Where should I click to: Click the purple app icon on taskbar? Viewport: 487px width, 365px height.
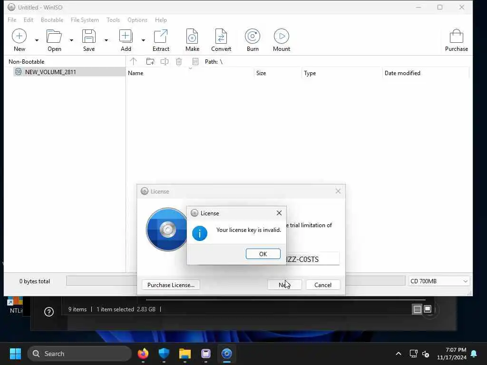[205, 354]
